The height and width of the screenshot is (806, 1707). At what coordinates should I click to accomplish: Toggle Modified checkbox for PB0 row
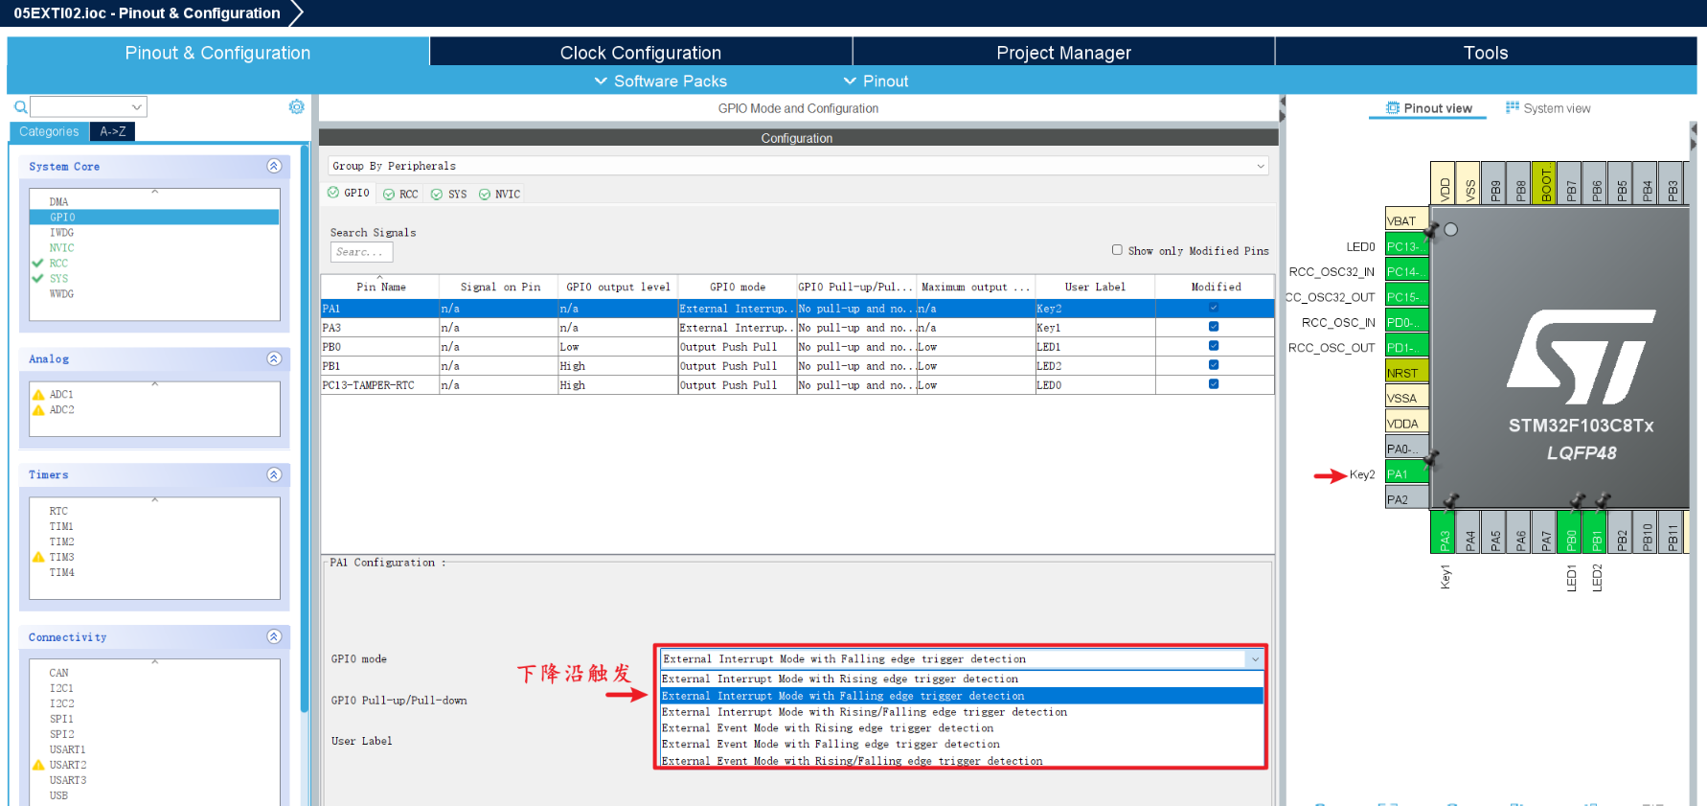1214,346
